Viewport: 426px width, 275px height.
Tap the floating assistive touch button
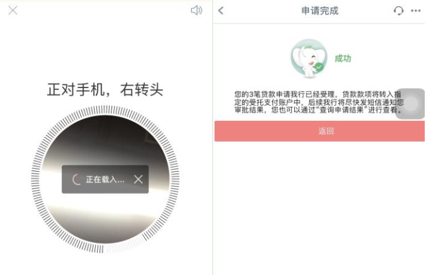410,104
